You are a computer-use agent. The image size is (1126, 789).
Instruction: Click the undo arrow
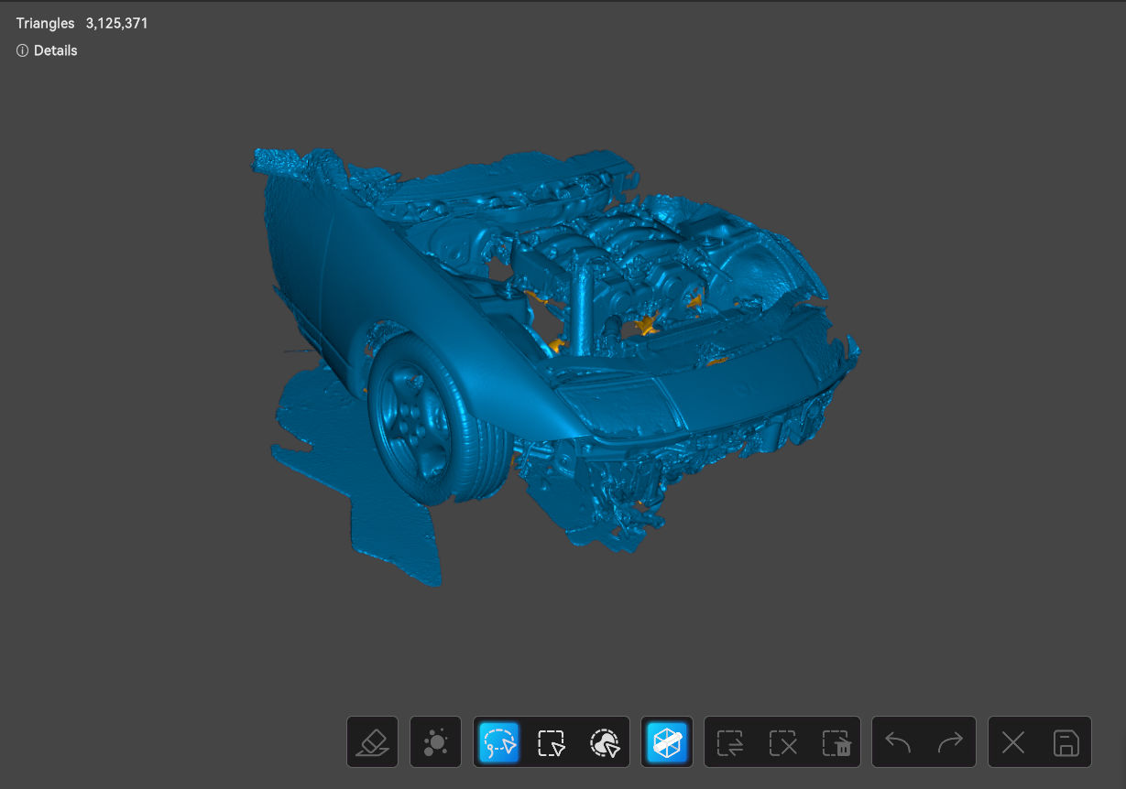[x=898, y=742]
